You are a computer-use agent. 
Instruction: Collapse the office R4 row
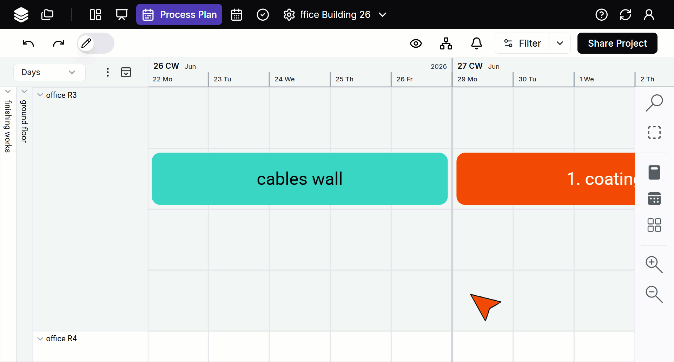40,338
